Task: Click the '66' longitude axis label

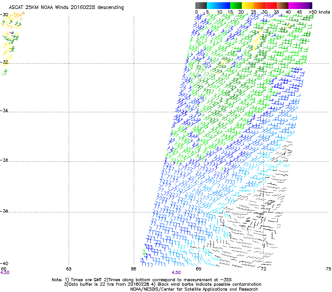Action: [134, 269]
